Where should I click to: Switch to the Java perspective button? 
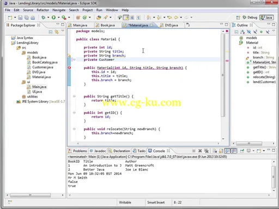pos(266,17)
